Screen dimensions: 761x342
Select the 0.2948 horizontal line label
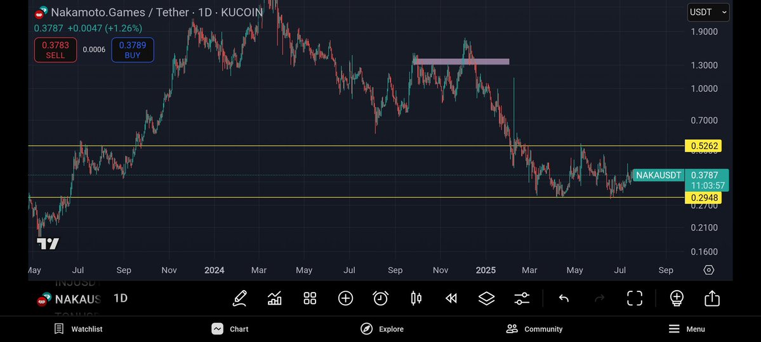click(703, 198)
